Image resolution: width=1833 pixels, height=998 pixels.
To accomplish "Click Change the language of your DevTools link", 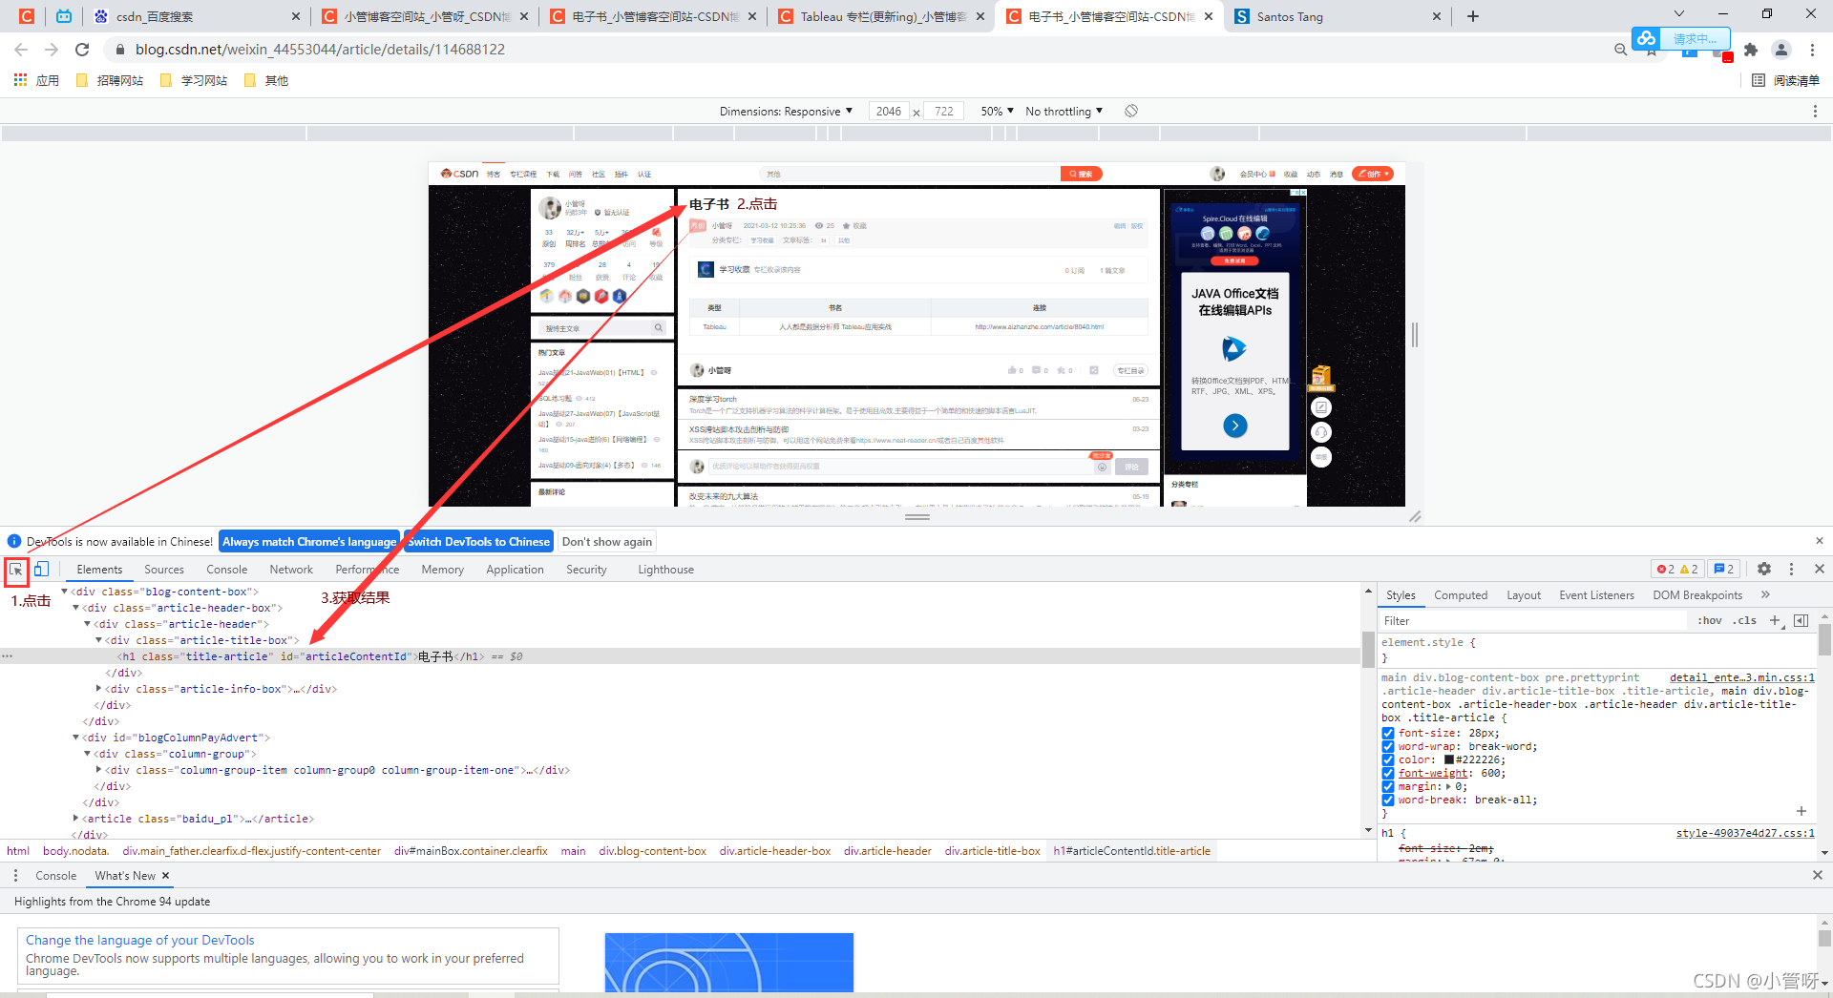I will pos(140,940).
